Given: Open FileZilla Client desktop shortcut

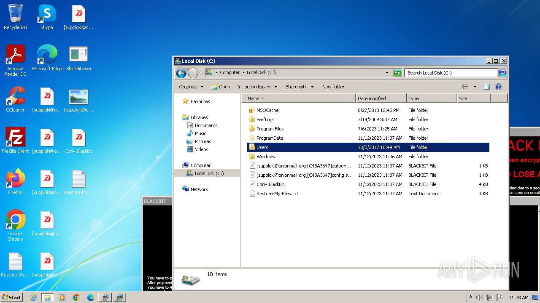Looking at the screenshot, I should (15, 141).
